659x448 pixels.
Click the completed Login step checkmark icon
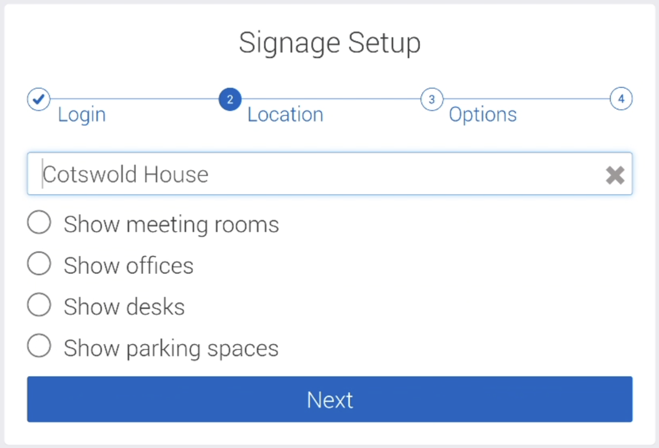pos(39,99)
